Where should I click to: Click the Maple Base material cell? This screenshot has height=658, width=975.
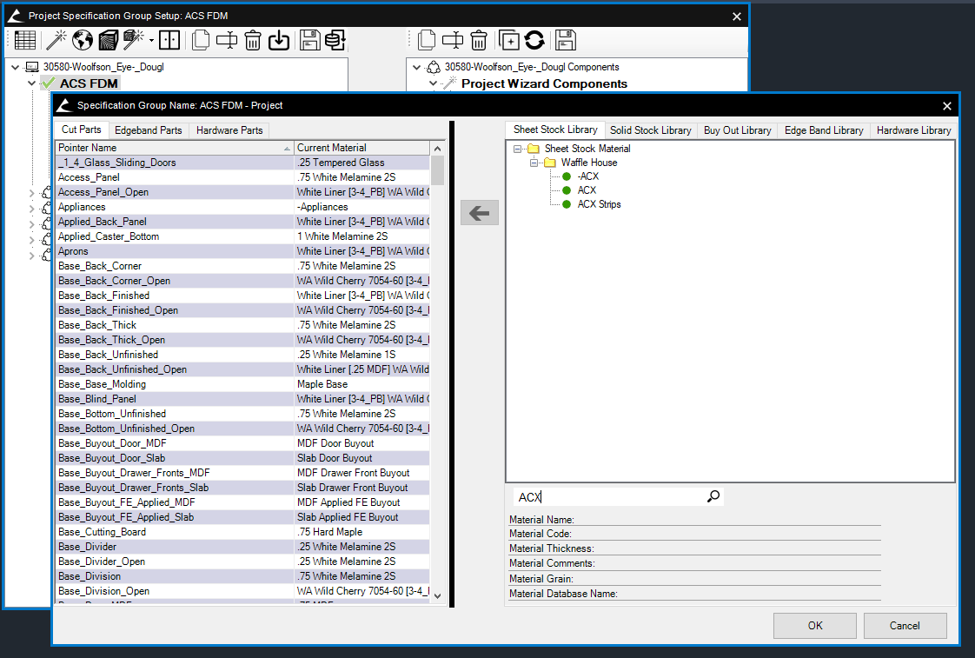click(361, 384)
